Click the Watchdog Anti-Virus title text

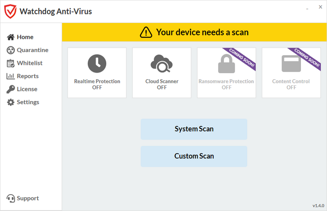pyautogui.click(x=56, y=11)
